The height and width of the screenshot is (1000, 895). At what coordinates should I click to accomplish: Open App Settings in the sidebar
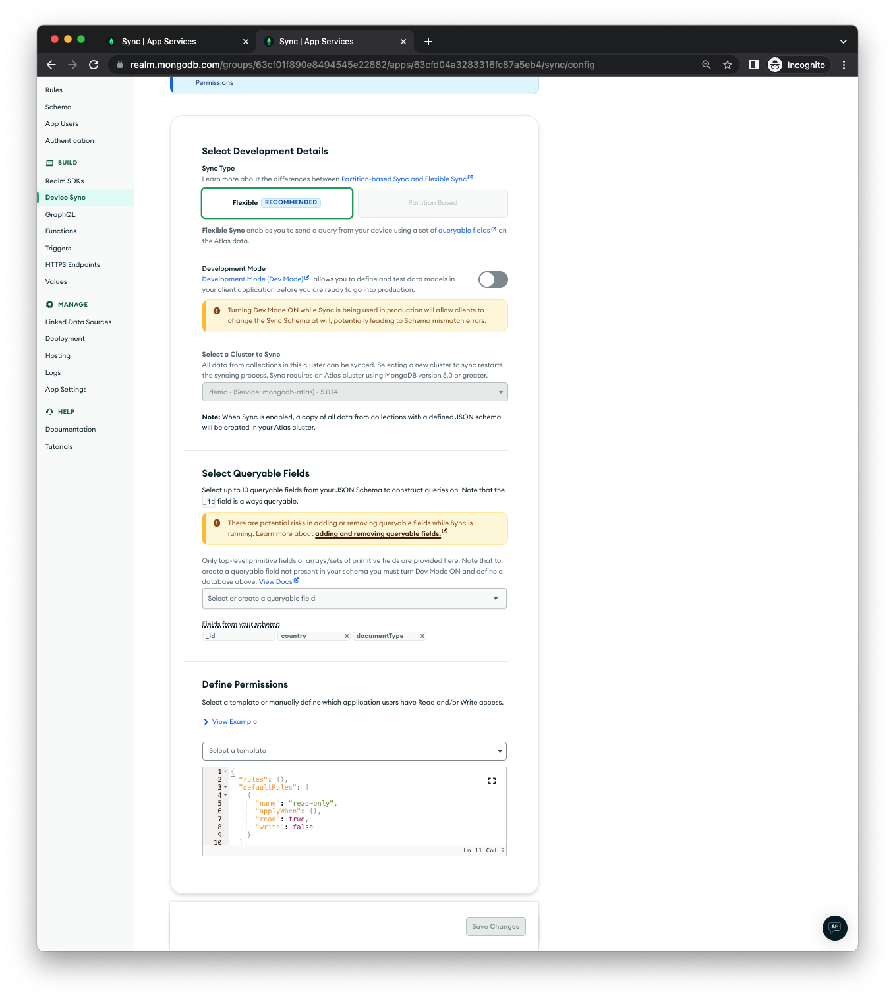click(66, 390)
